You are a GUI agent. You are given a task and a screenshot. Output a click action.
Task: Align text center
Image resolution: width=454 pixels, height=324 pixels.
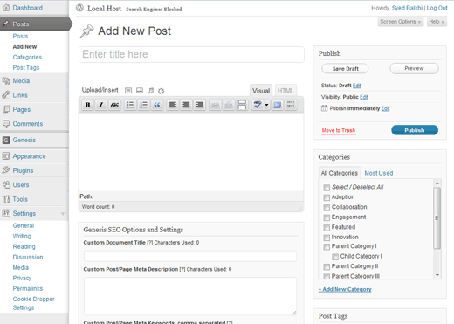(x=186, y=105)
